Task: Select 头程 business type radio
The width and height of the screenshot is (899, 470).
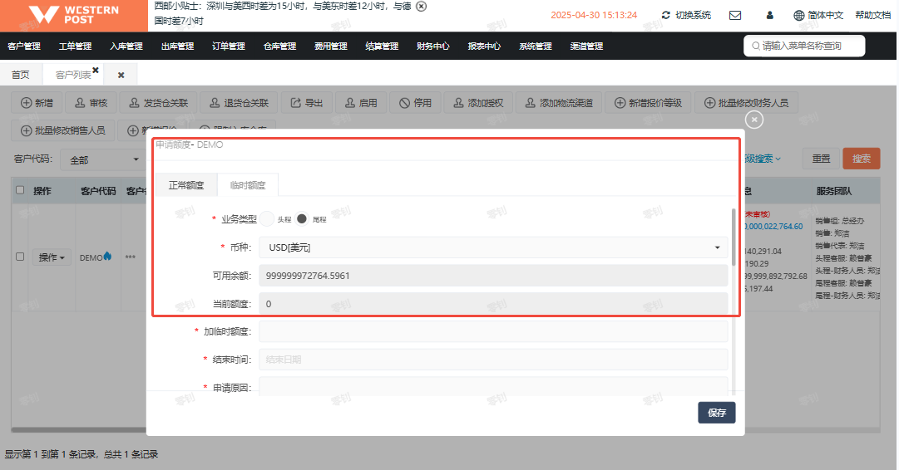Action: pyautogui.click(x=267, y=218)
